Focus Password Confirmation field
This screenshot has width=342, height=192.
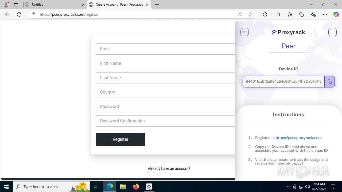165,121
